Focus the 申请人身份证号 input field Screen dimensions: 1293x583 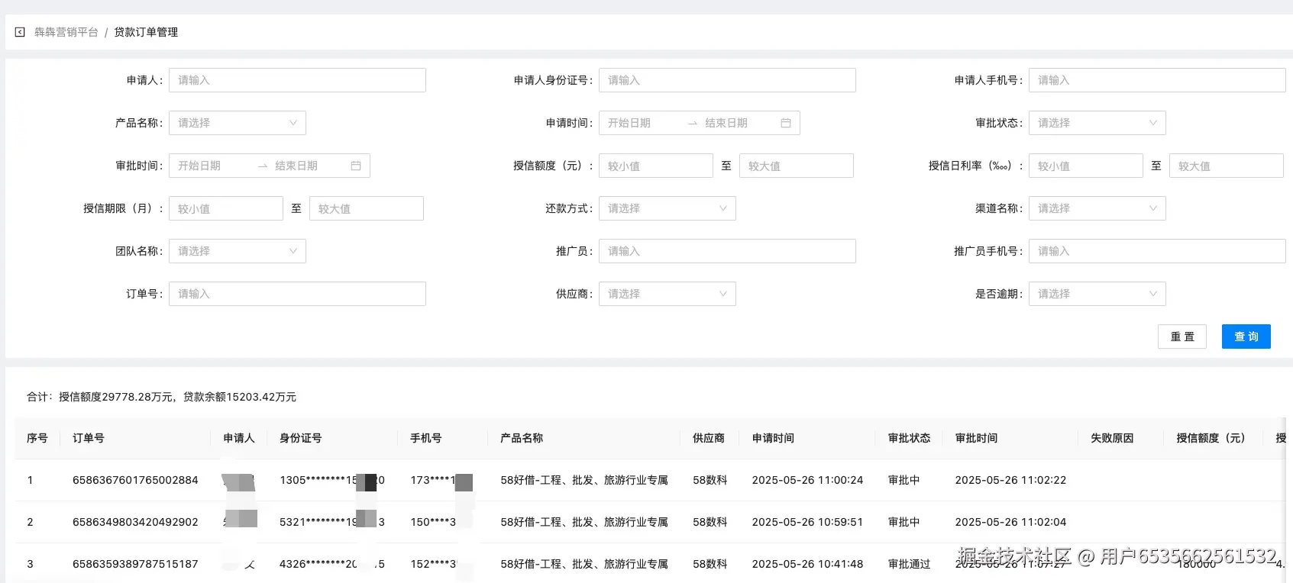[x=727, y=80]
